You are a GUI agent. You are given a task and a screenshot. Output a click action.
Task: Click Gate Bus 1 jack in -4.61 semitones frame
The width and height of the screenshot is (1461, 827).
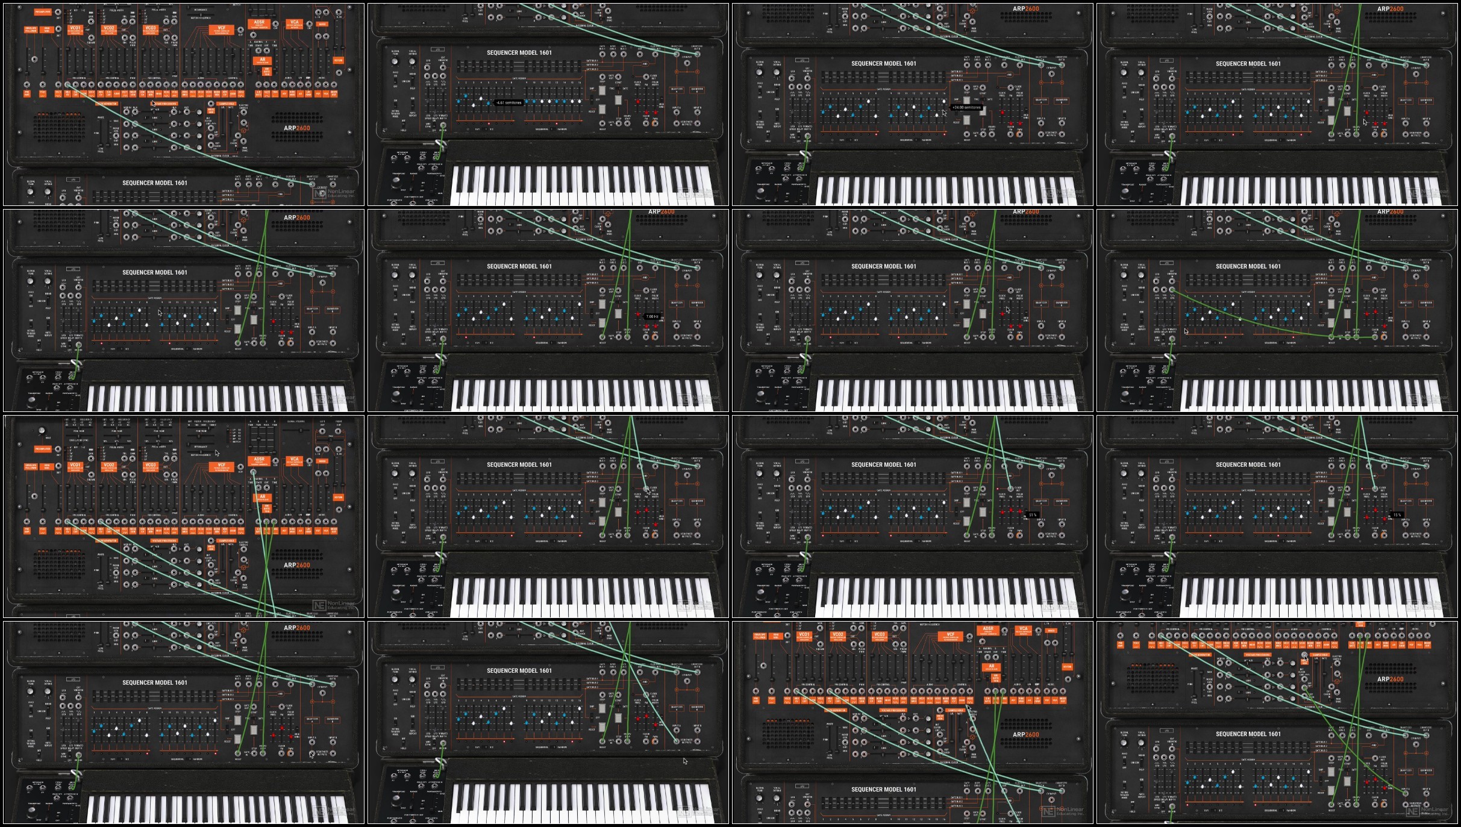pos(602,54)
